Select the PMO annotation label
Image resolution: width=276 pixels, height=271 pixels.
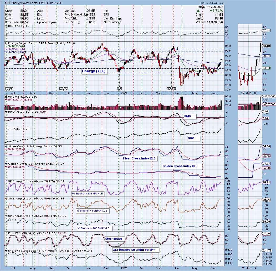[190, 117]
